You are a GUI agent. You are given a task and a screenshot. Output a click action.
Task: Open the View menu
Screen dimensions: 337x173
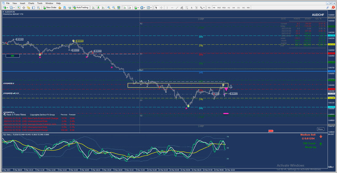coord(15,3)
